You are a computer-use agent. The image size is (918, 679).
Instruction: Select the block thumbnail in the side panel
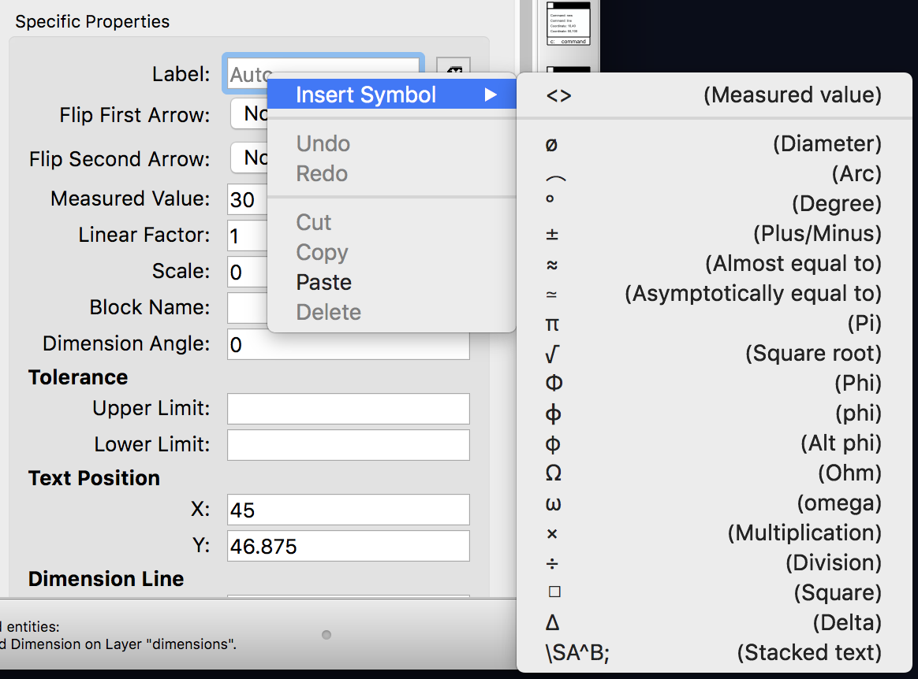569,24
